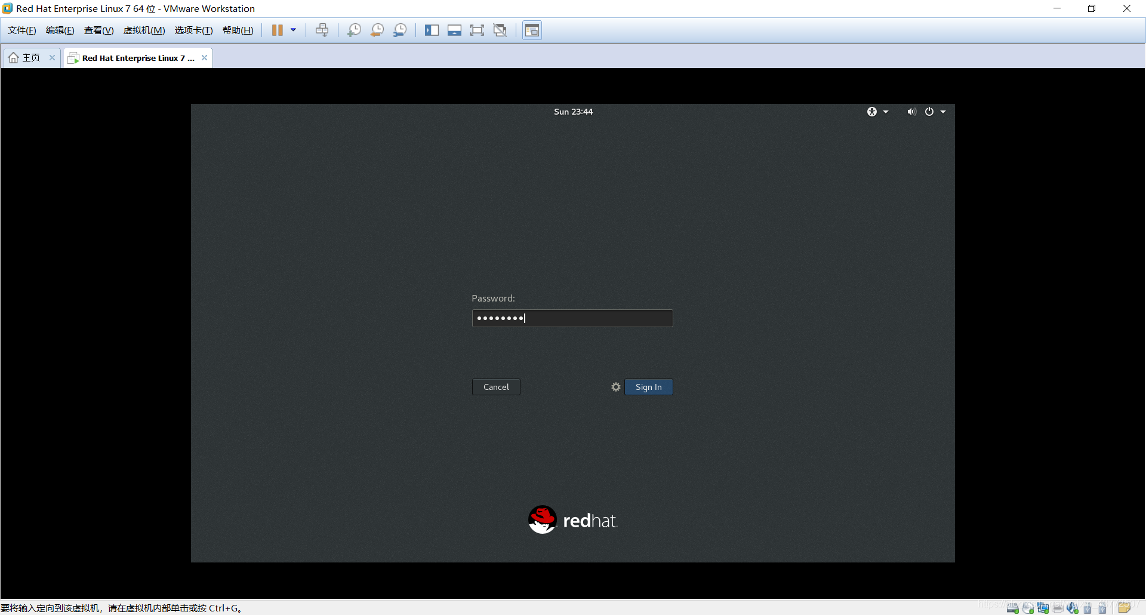Open the 虚拟机(M) menu
The height and width of the screenshot is (615, 1146).
[x=144, y=30]
